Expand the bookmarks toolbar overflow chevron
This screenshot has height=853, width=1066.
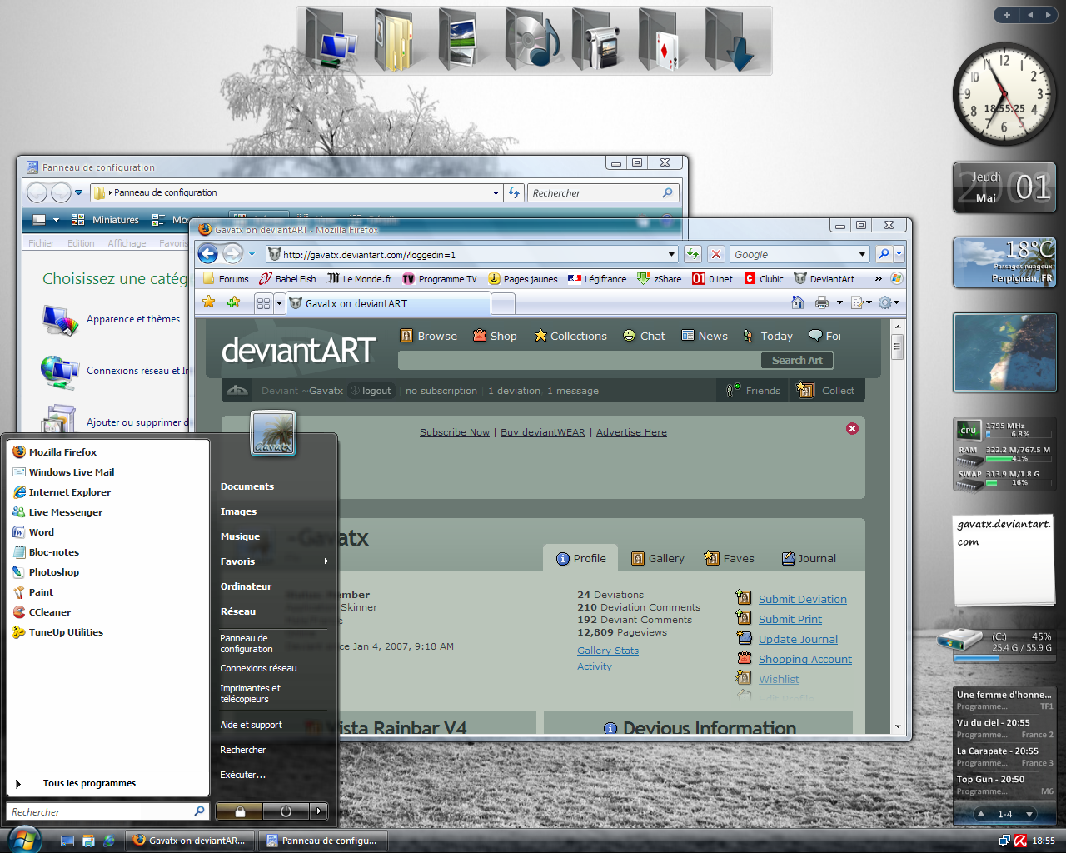878,279
